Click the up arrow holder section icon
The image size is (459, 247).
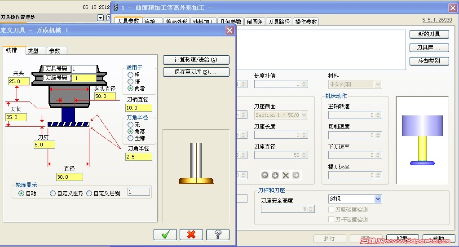point(265,175)
